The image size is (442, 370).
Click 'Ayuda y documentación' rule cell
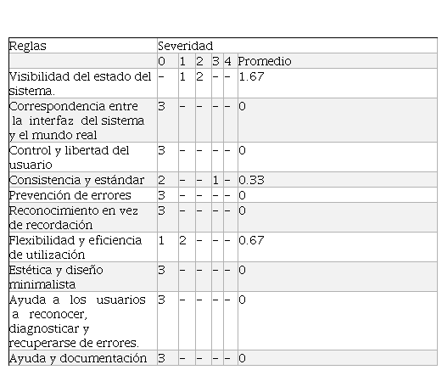pos(83,358)
